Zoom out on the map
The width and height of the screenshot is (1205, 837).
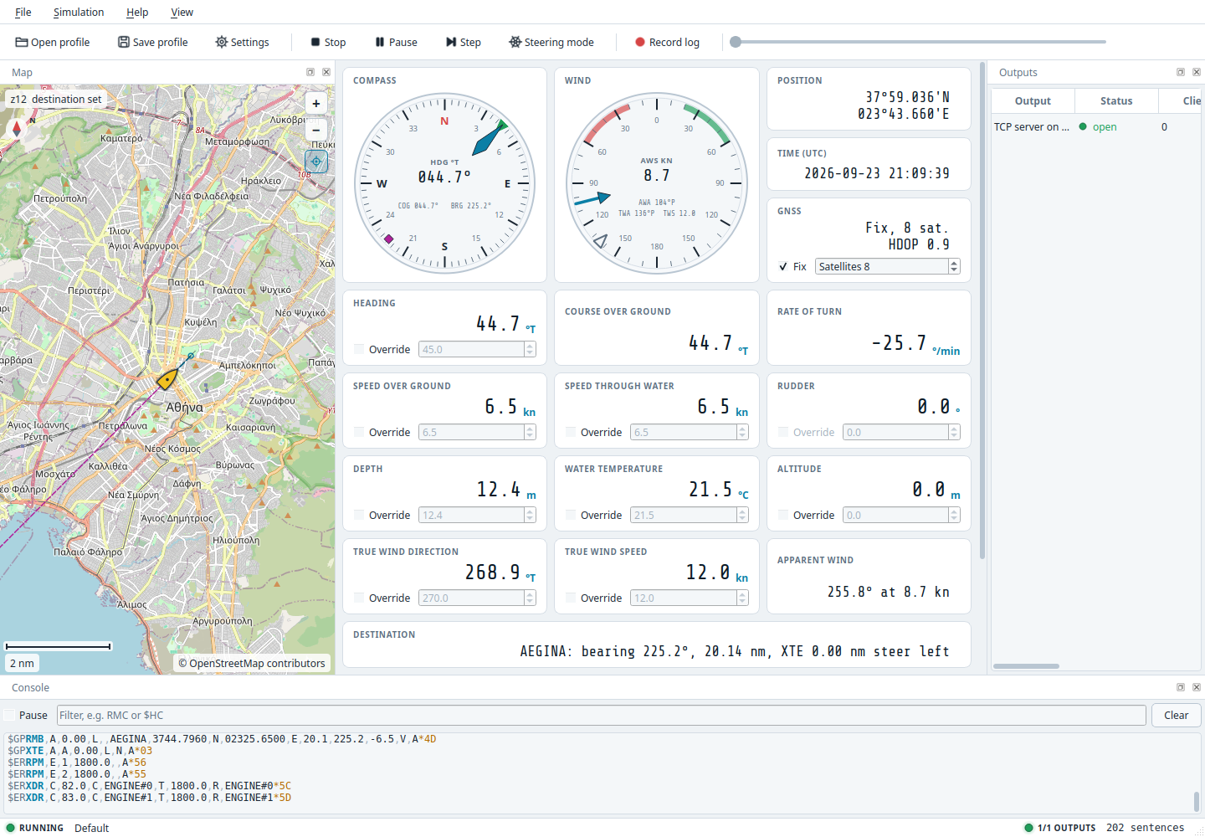316,130
